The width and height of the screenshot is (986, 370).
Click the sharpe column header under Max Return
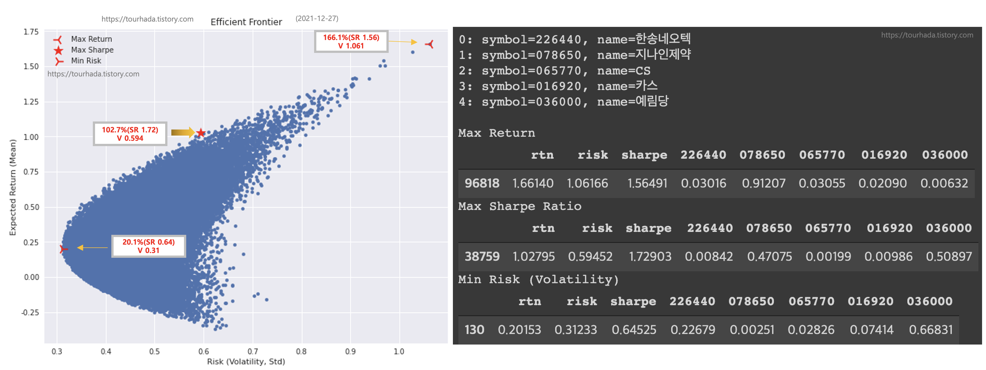point(644,155)
